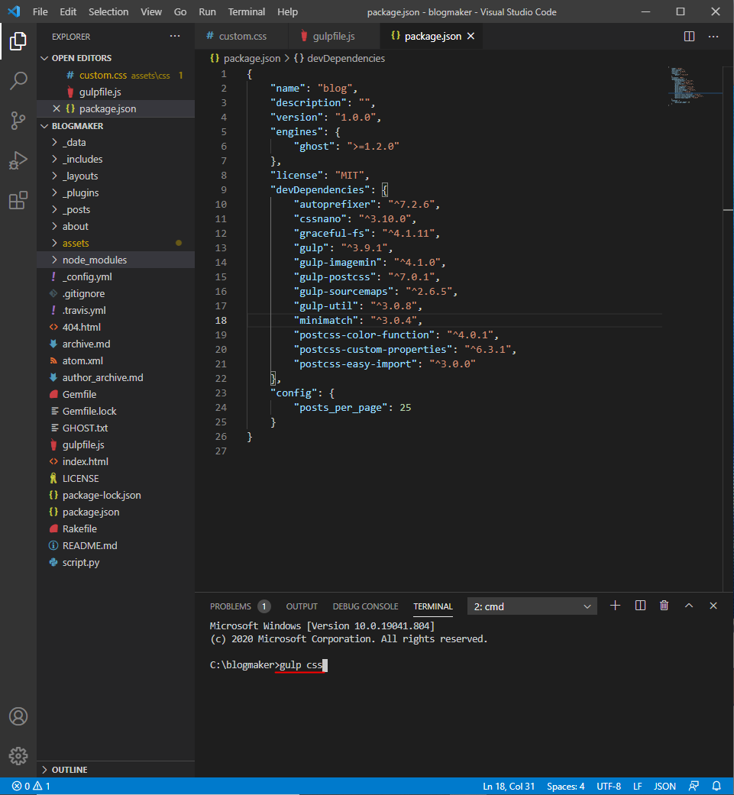Kill the terminal with trash icon
Viewport: 734px width, 795px height.
tap(664, 606)
